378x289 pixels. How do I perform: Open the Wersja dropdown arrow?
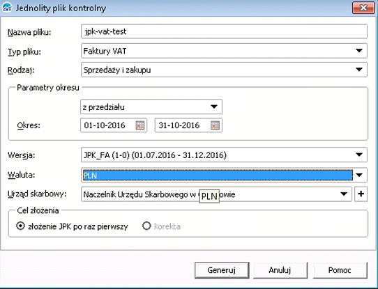point(359,155)
